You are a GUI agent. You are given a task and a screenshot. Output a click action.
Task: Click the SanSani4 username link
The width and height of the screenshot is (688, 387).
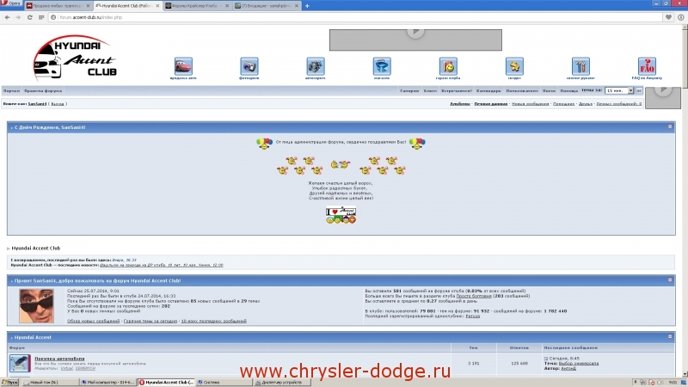tap(37, 104)
